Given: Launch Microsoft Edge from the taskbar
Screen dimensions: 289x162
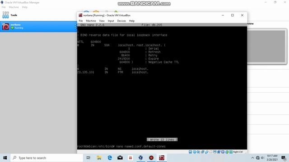Looking at the screenshot, I should pyautogui.click(x=110, y=158).
